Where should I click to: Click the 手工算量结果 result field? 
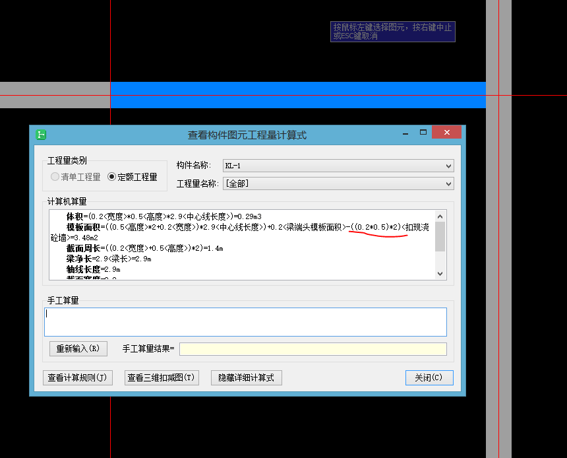[x=313, y=349]
